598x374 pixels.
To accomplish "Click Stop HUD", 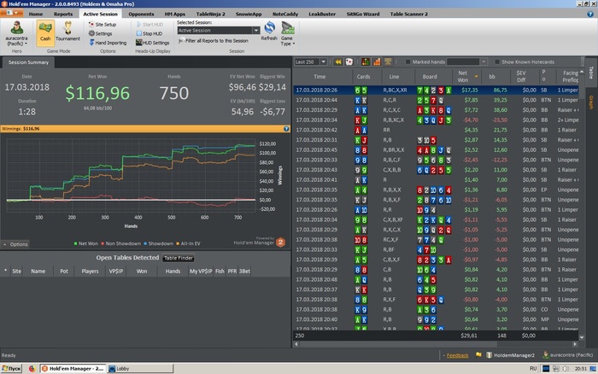I will (149, 33).
